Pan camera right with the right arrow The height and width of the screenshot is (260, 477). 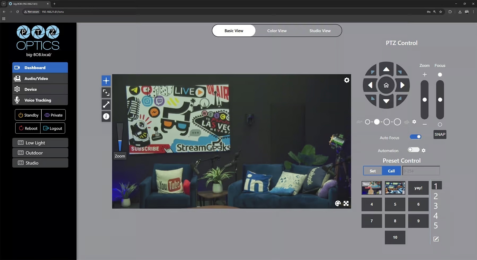click(402, 85)
